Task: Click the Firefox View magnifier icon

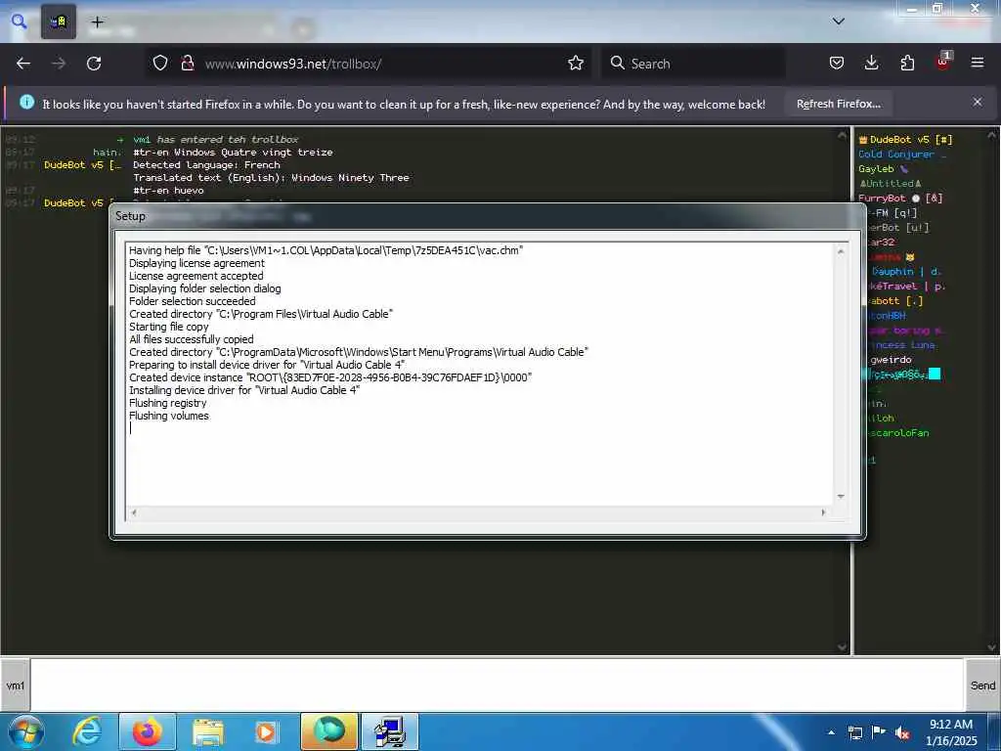Action: (20, 22)
